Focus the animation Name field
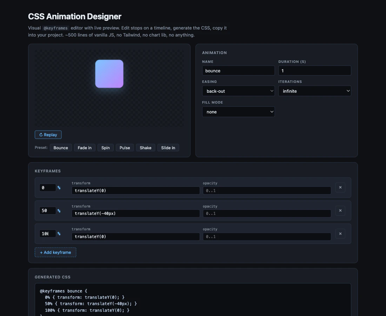The image size is (386, 316). tap(238, 71)
